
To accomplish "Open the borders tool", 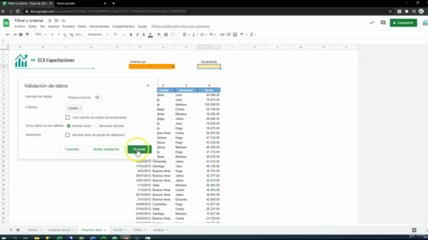I will 166,35.
